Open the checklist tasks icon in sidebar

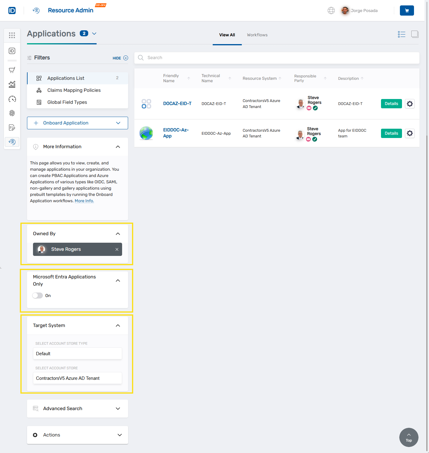click(x=12, y=127)
